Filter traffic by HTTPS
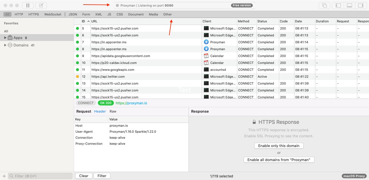The image size is (369, 180). 34,14
